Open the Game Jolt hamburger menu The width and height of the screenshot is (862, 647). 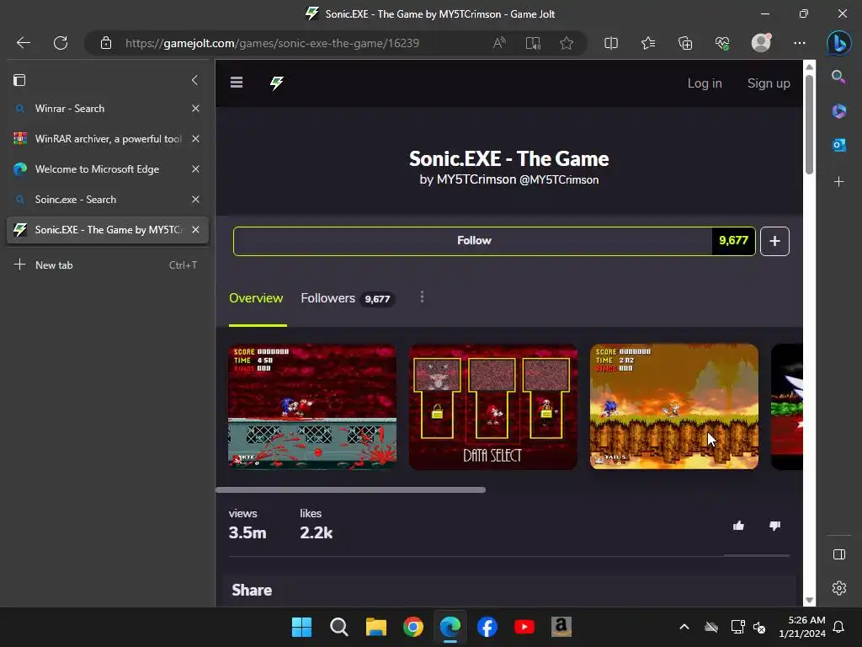coord(237,83)
